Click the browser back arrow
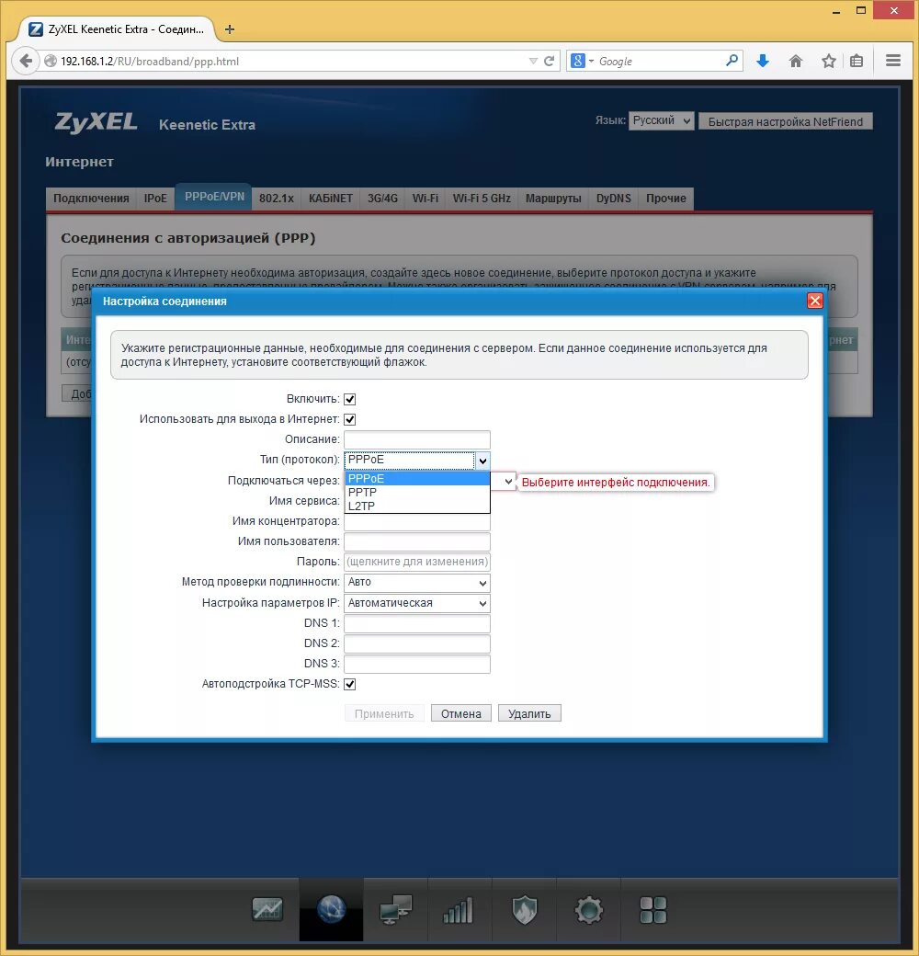This screenshot has height=956, width=919. tap(26, 61)
